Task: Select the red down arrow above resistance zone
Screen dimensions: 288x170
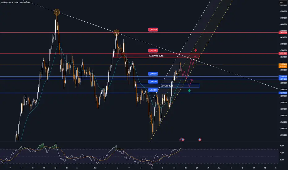Action: pos(196,50)
